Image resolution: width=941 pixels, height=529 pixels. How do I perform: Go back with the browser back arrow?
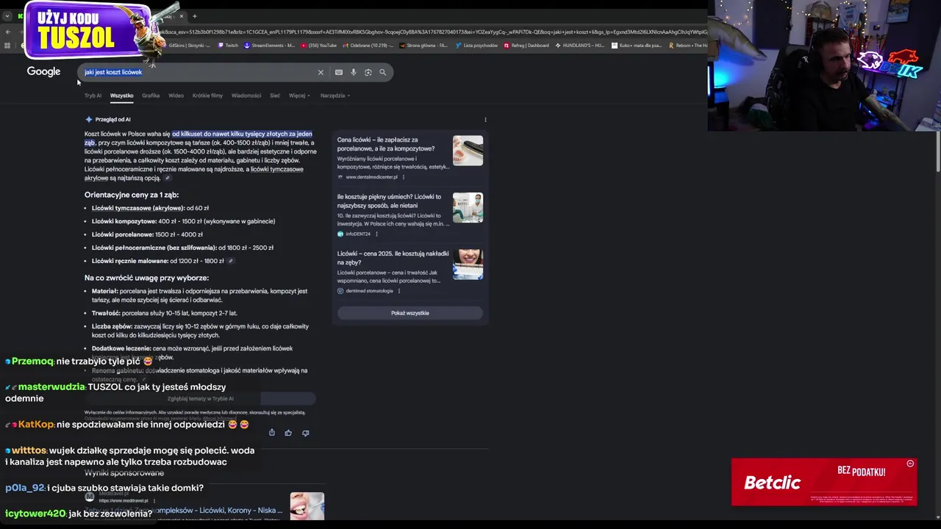point(7,32)
